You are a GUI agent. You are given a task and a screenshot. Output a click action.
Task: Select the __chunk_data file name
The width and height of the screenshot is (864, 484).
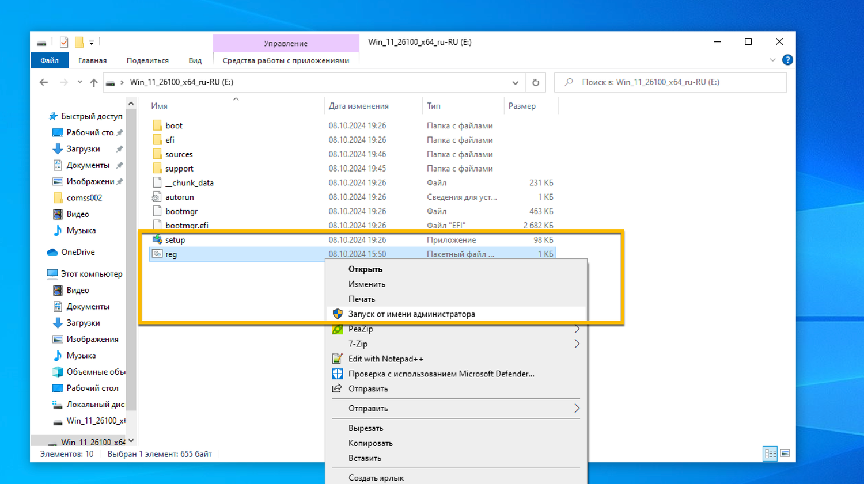pos(190,182)
